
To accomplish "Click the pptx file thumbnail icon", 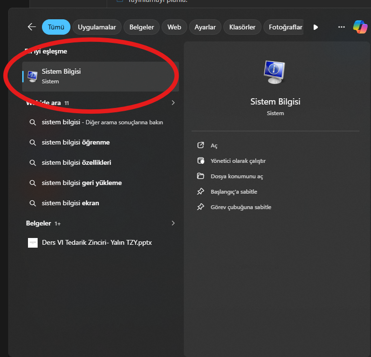I will pyautogui.click(x=33, y=243).
